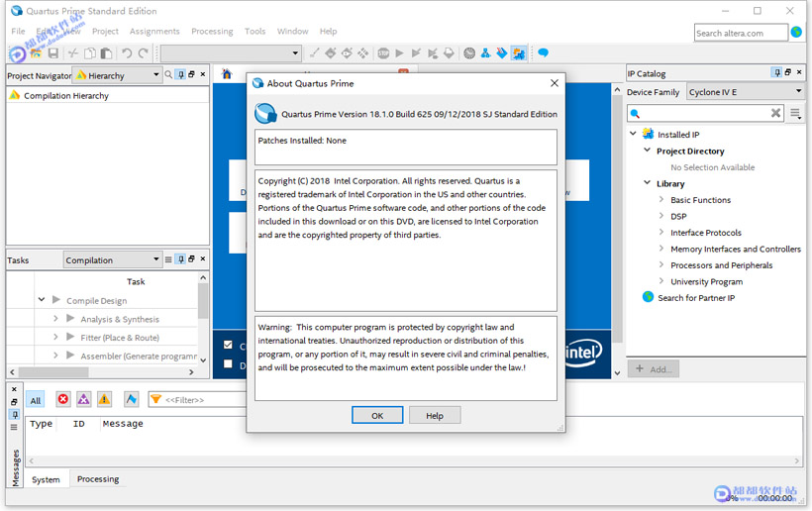Image resolution: width=812 pixels, height=511 pixels.
Task: Click Search for Partner IP link
Action: (696, 298)
